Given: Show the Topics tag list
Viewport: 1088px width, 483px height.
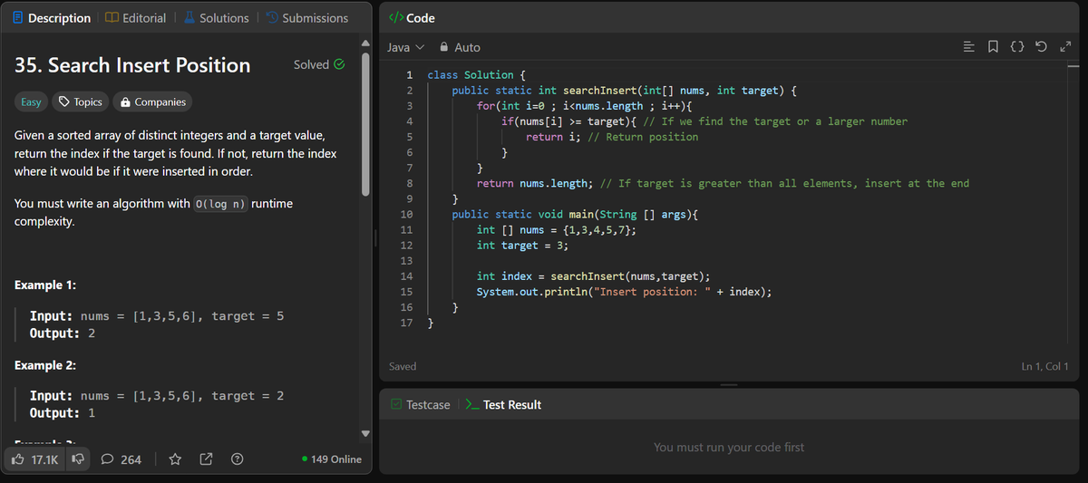Looking at the screenshot, I should (80, 102).
